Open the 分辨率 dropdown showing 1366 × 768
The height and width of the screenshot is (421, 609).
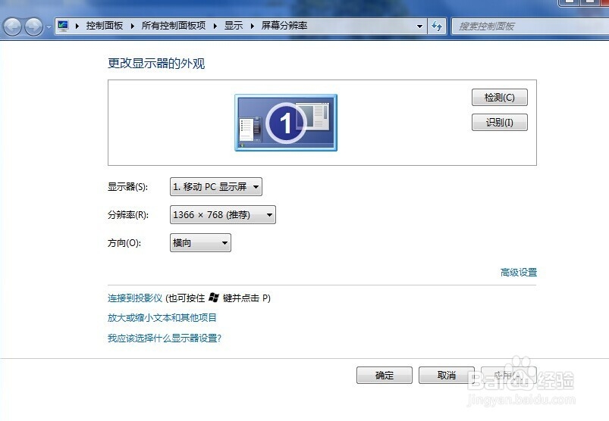223,215
